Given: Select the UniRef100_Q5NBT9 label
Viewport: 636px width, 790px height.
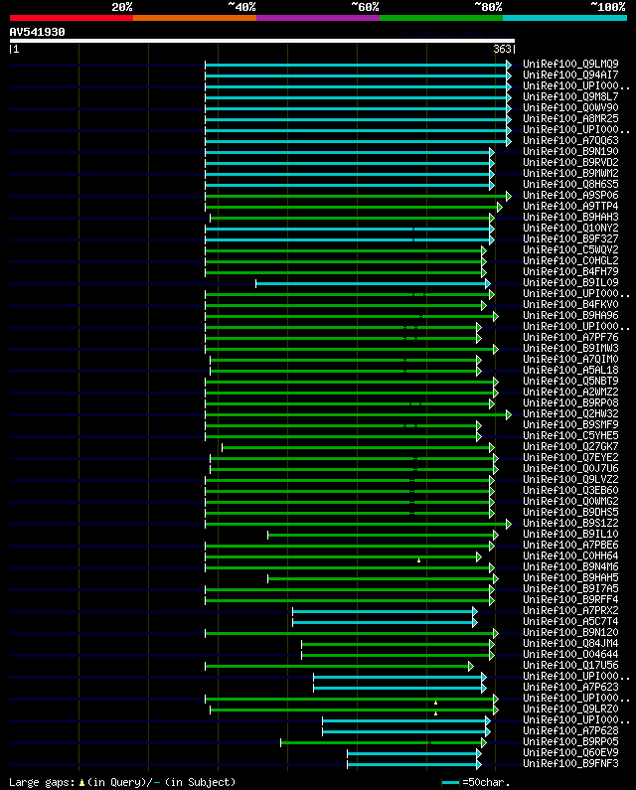Looking at the screenshot, I should pos(570,381).
